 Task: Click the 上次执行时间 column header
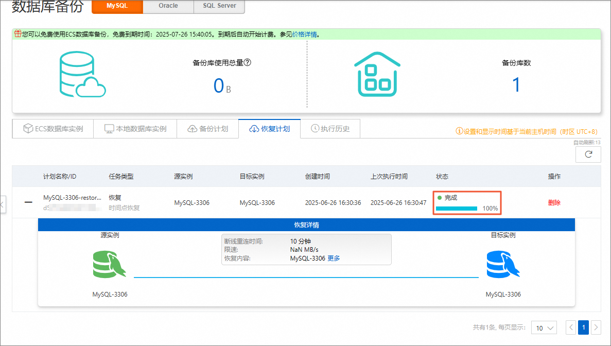point(389,177)
